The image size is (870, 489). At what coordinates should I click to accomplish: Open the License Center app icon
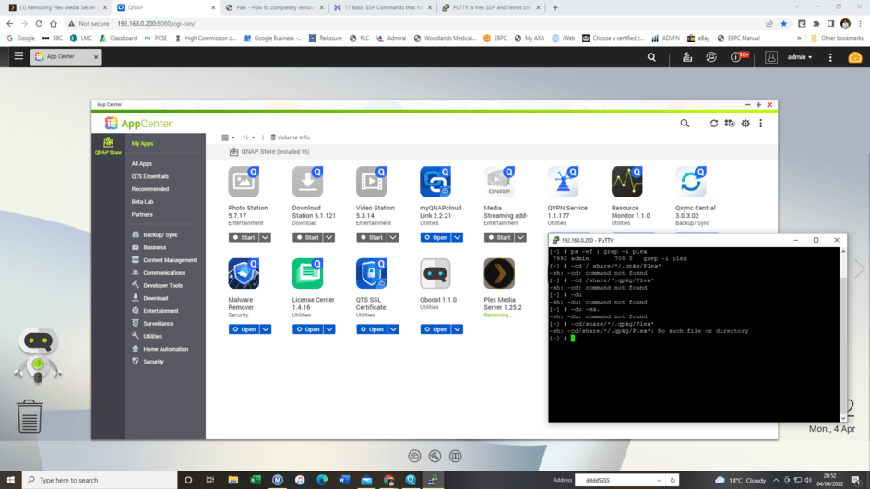(307, 273)
